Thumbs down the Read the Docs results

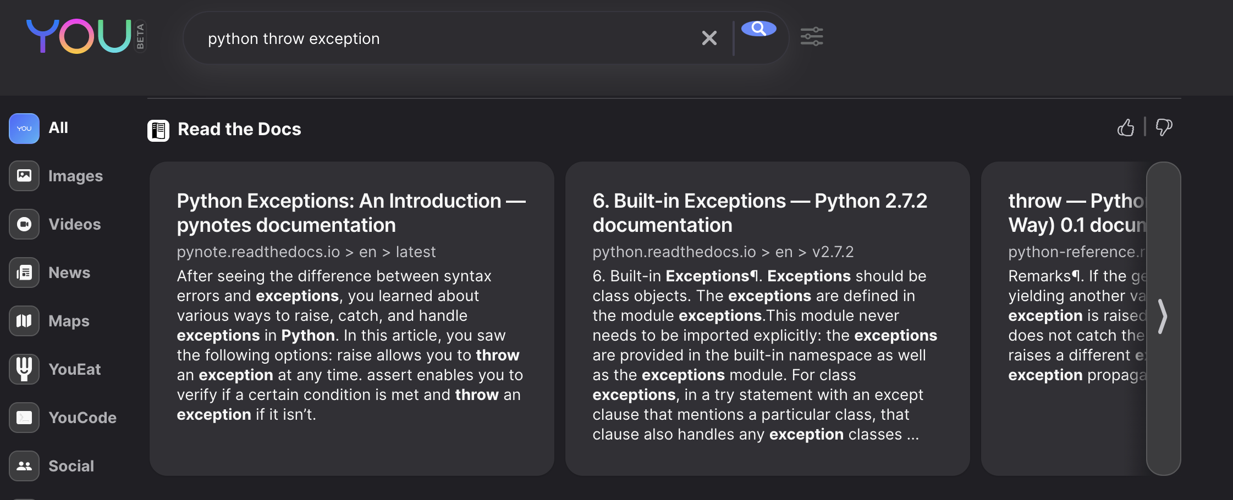[1164, 127]
